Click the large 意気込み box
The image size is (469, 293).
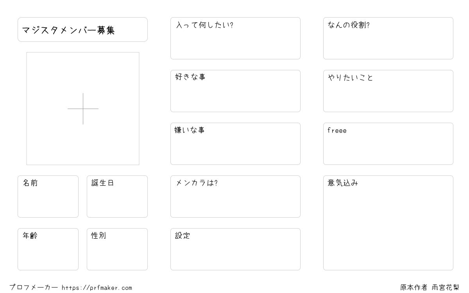pos(388,223)
